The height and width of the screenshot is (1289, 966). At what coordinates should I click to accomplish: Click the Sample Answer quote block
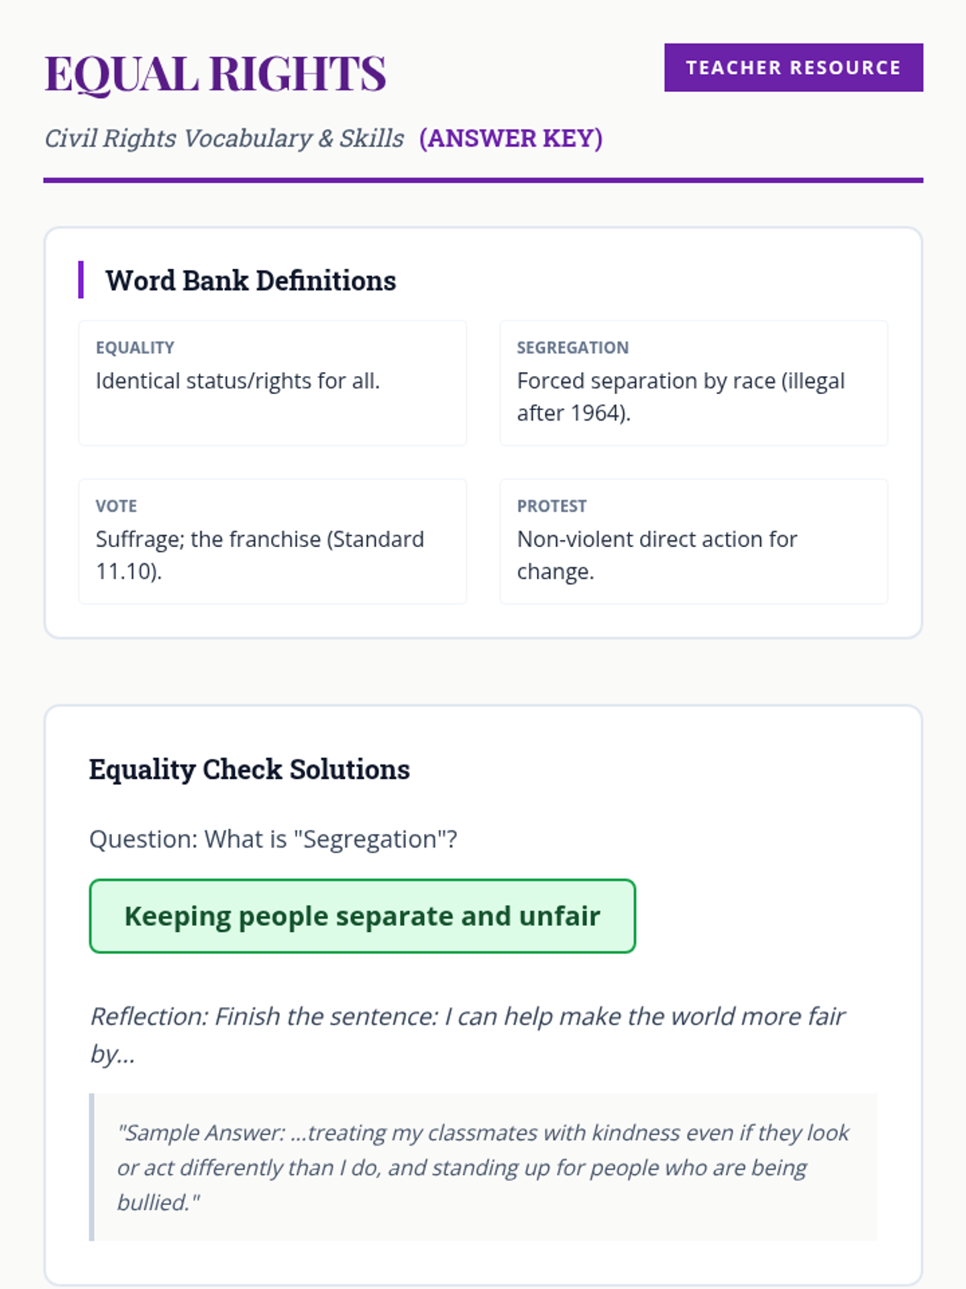483,1167
